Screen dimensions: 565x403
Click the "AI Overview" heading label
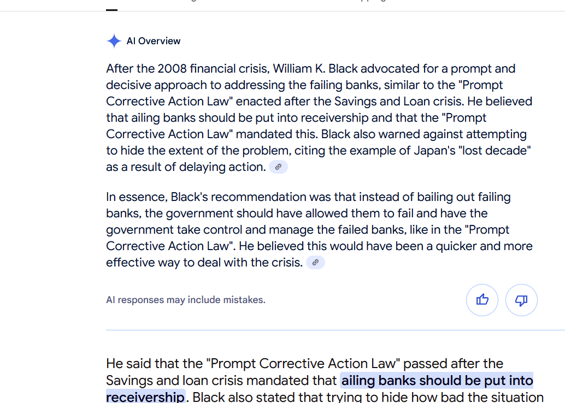(x=154, y=41)
